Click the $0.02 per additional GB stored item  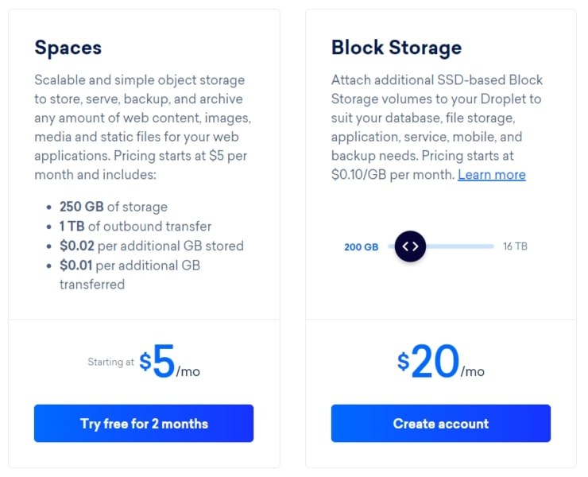click(x=152, y=246)
